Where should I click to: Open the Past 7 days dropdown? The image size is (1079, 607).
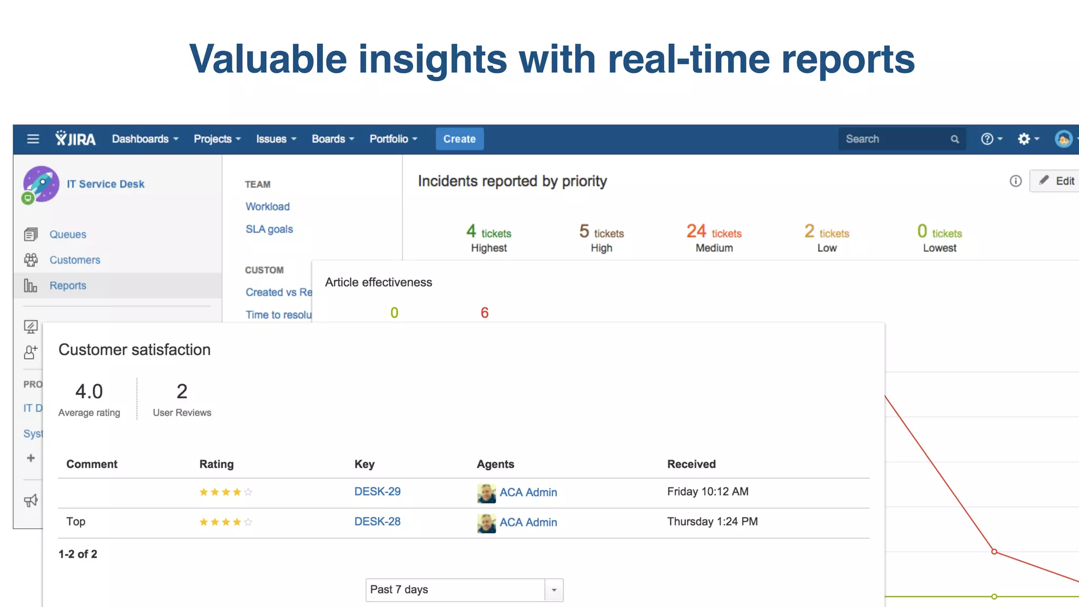tap(464, 590)
